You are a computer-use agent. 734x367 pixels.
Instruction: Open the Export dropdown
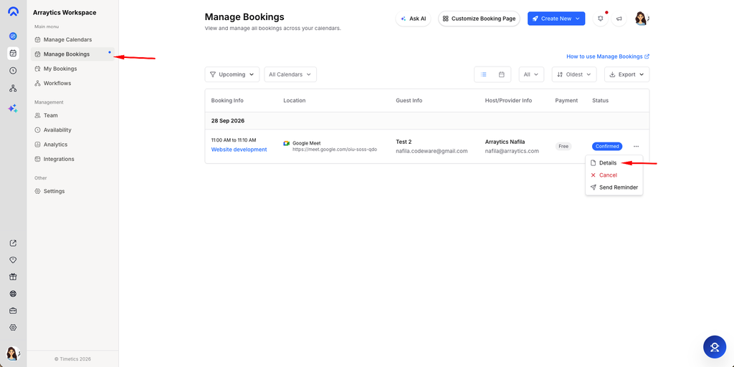click(x=626, y=74)
